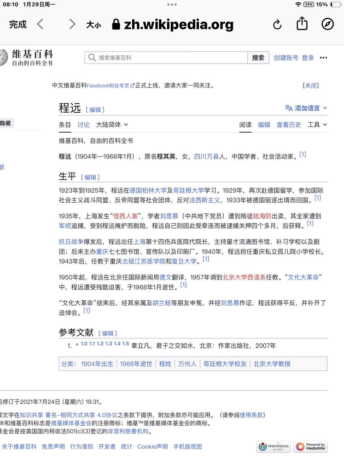
Task: Open the 使用条款 link
Action: point(252,415)
